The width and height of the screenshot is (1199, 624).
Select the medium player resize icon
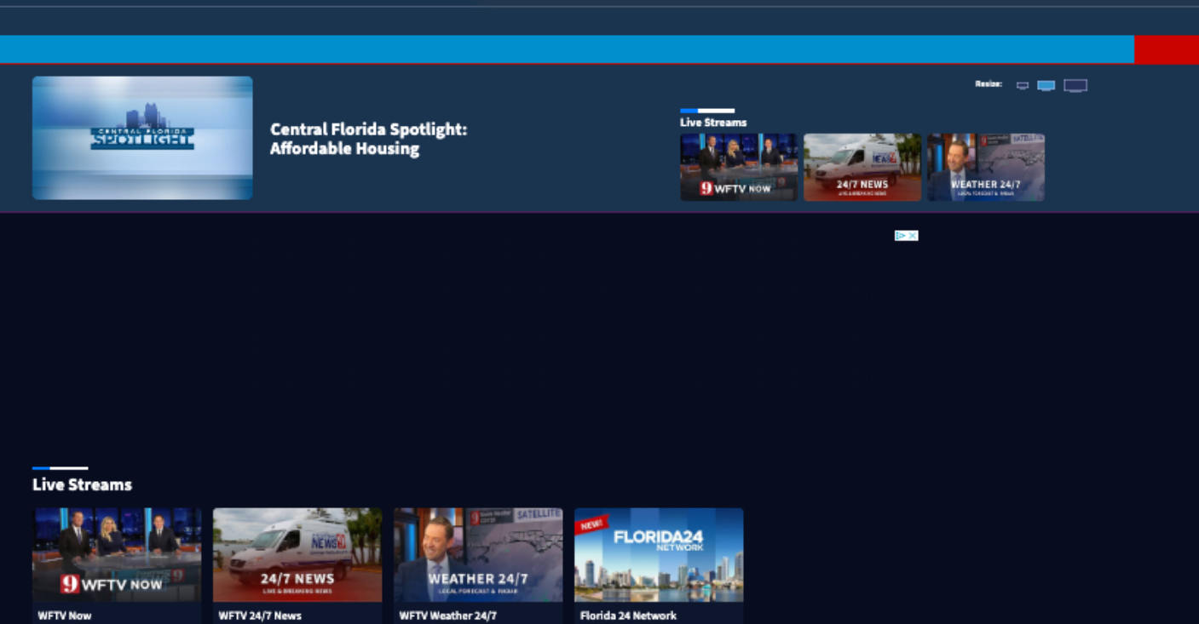[1046, 85]
